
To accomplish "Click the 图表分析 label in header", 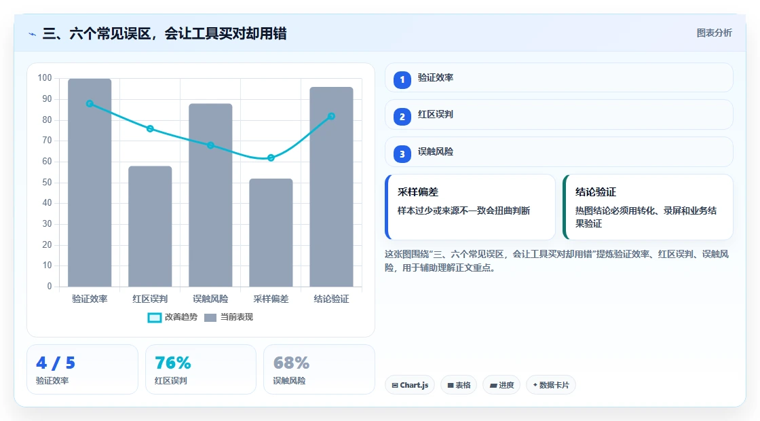I will pos(714,33).
